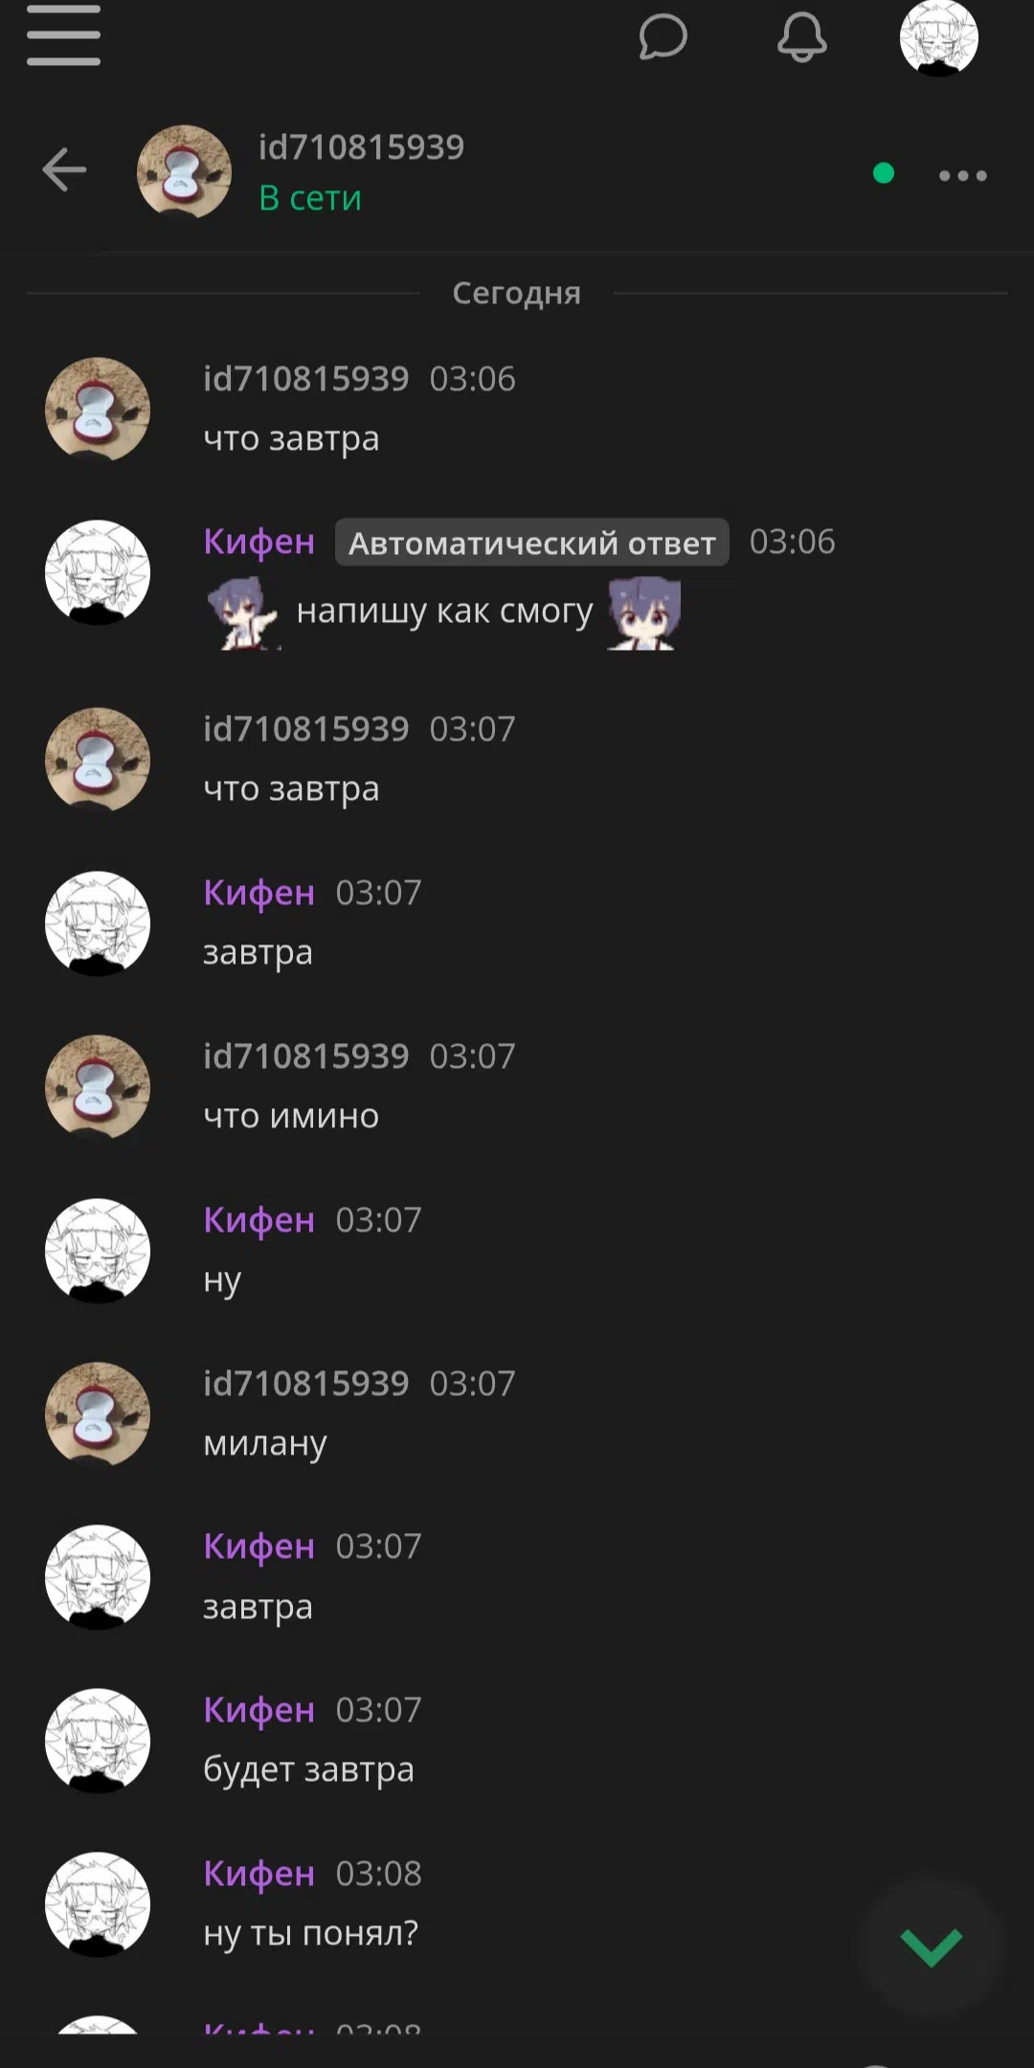The height and width of the screenshot is (2068, 1034).
Task: Open Кифен avatar beside "ну ты понял?"
Action: point(98,1904)
